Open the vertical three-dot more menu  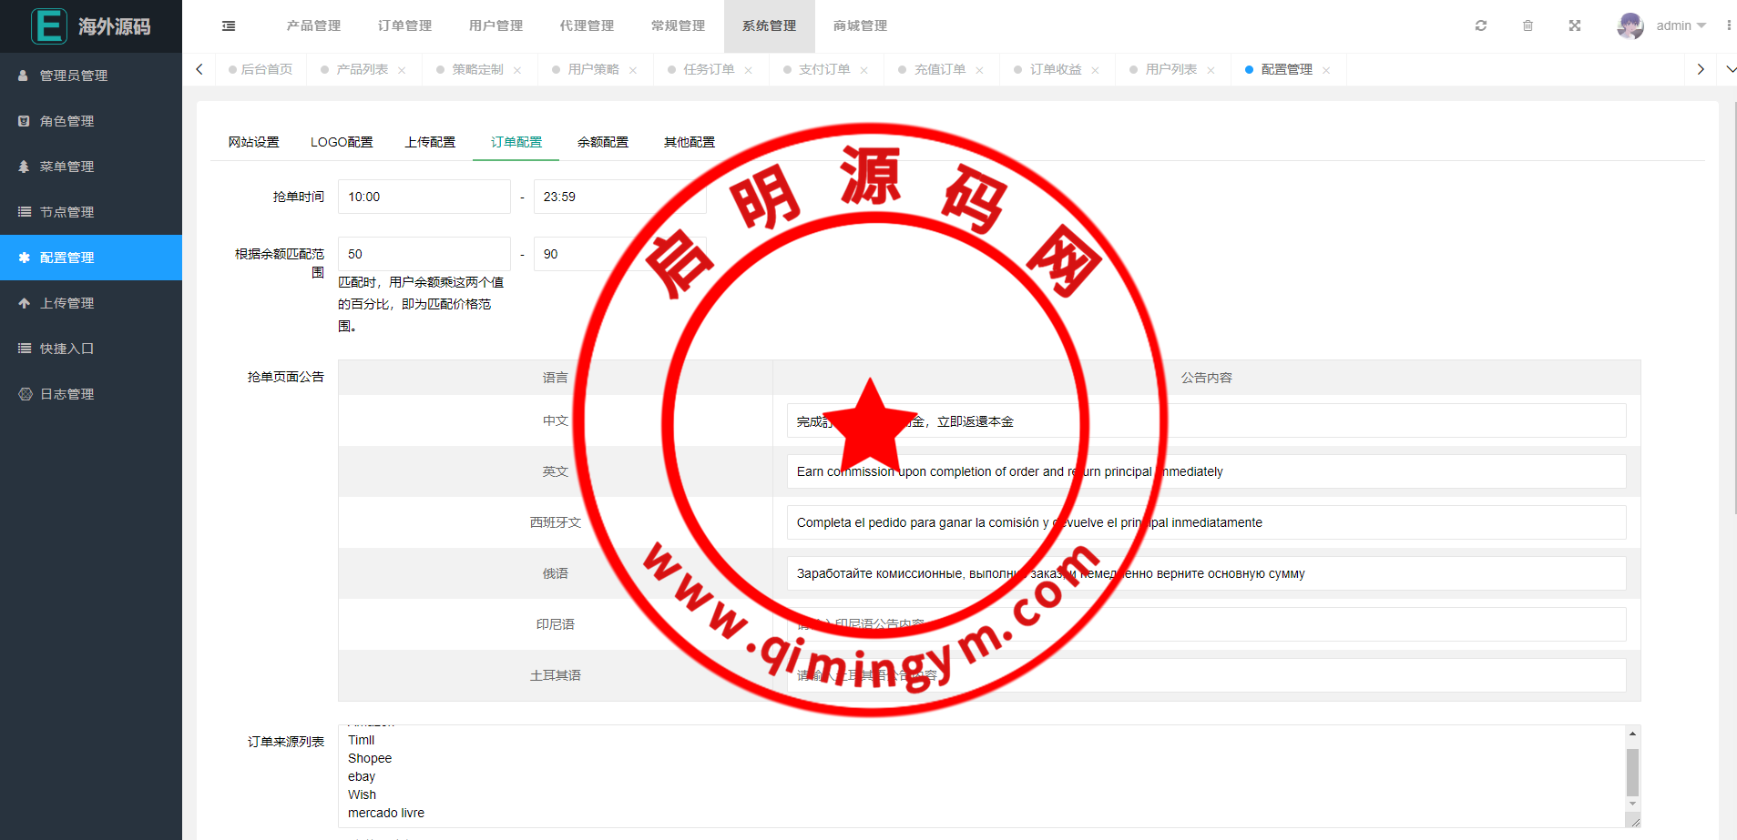coord(1728,25)
